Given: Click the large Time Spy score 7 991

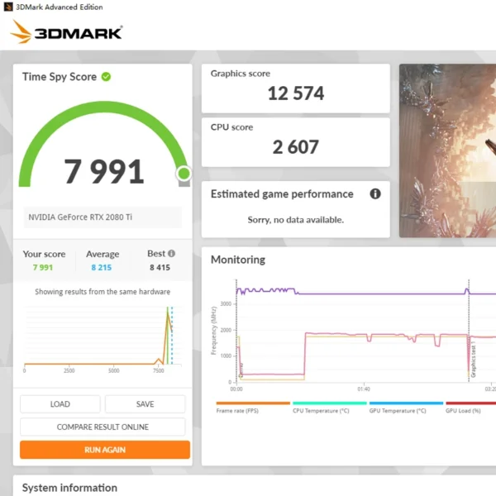Looking at the screenshot, I should (x=104, y=171).
